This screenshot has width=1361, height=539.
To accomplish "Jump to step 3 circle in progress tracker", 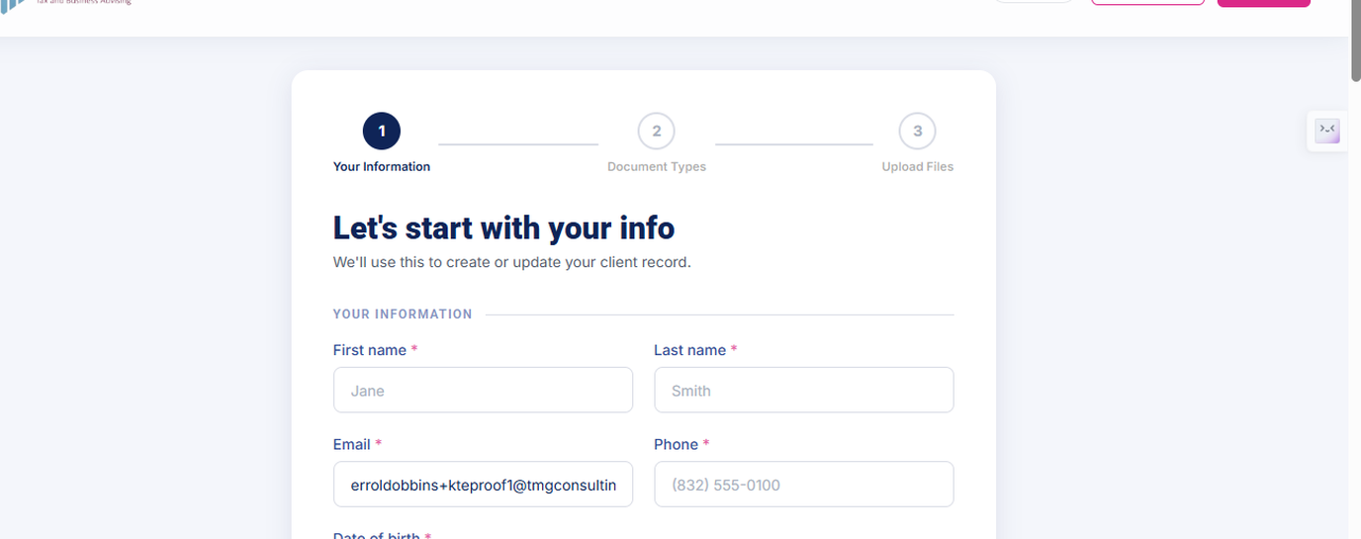I will 917,131.
